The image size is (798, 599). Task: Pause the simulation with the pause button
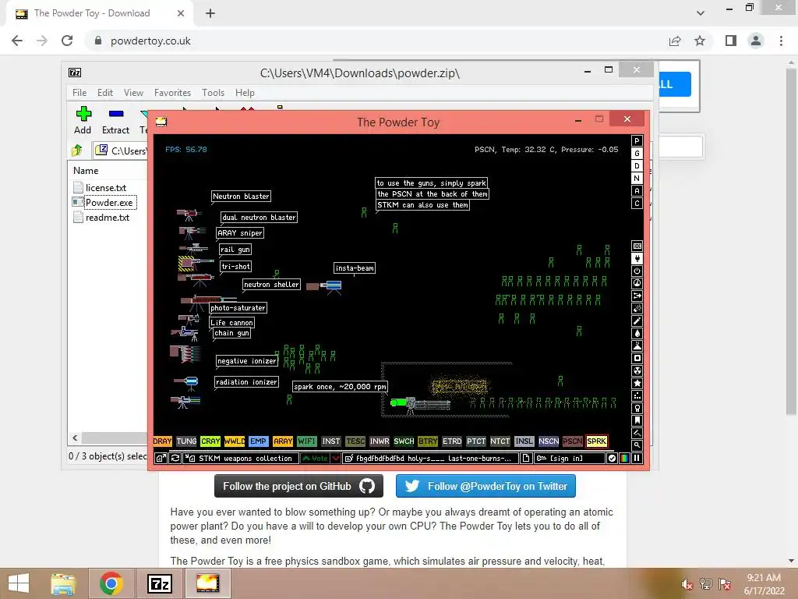[x=637, y=459]
